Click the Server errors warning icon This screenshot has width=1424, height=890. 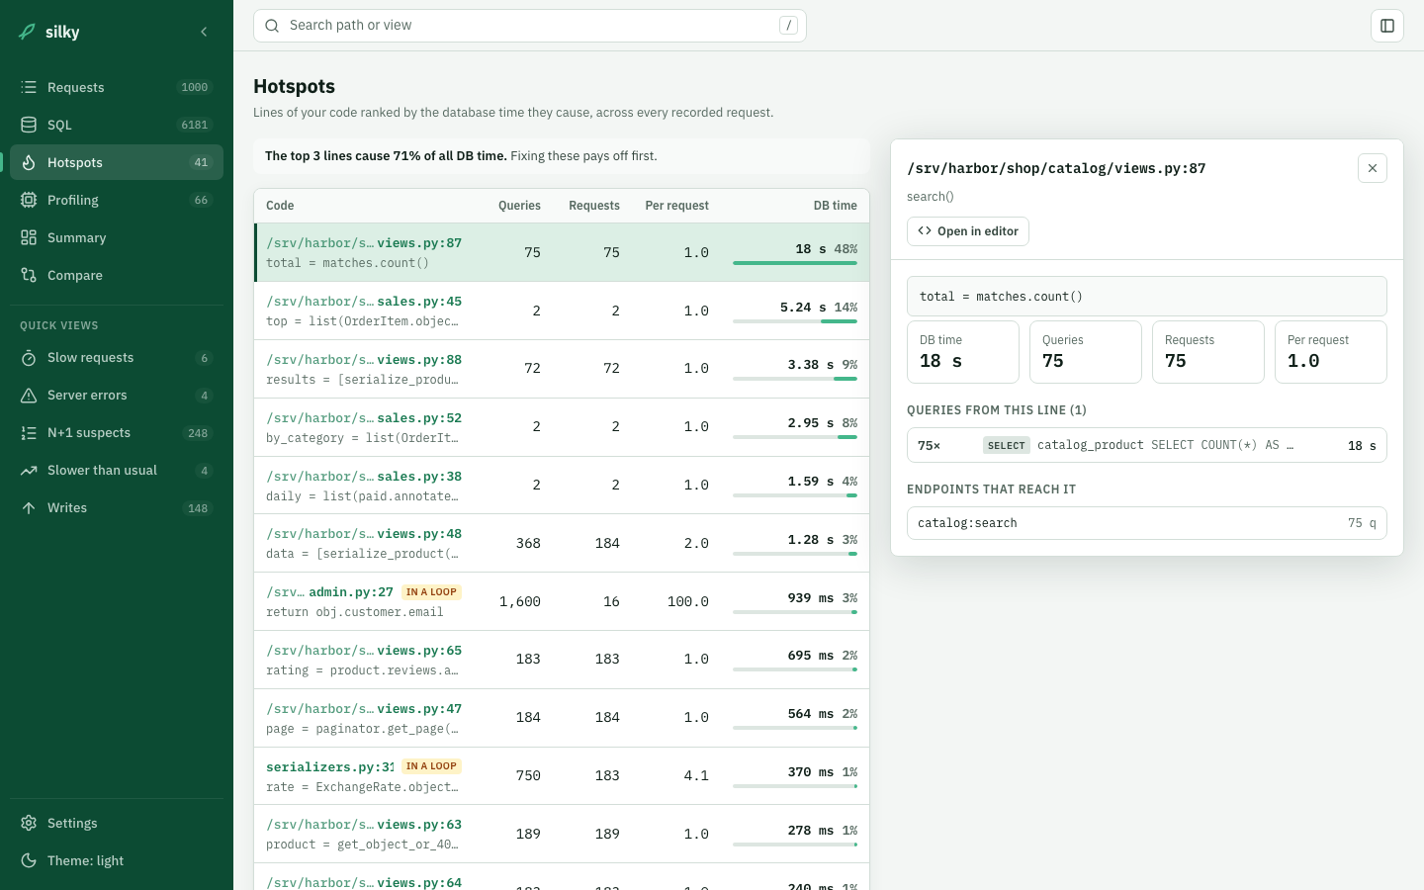[x=29, y=396]
